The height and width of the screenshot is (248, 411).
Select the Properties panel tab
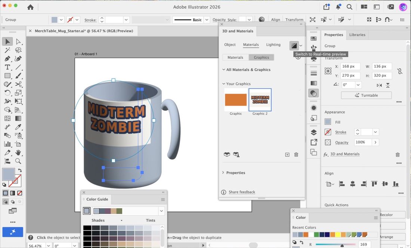coord(334,35)
